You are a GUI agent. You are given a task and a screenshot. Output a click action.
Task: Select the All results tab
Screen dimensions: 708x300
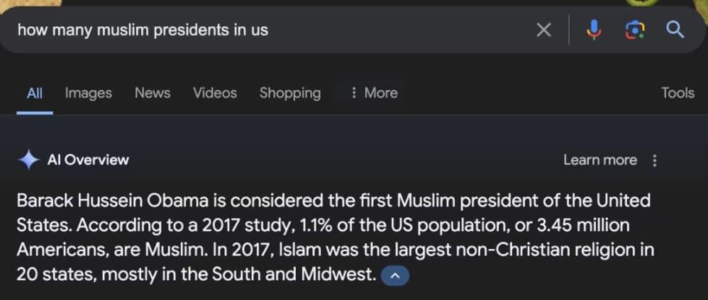click(35, 93)
